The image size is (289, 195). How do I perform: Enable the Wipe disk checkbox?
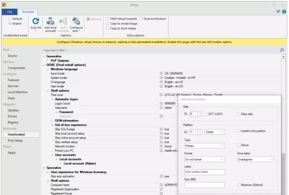point(239,114)
